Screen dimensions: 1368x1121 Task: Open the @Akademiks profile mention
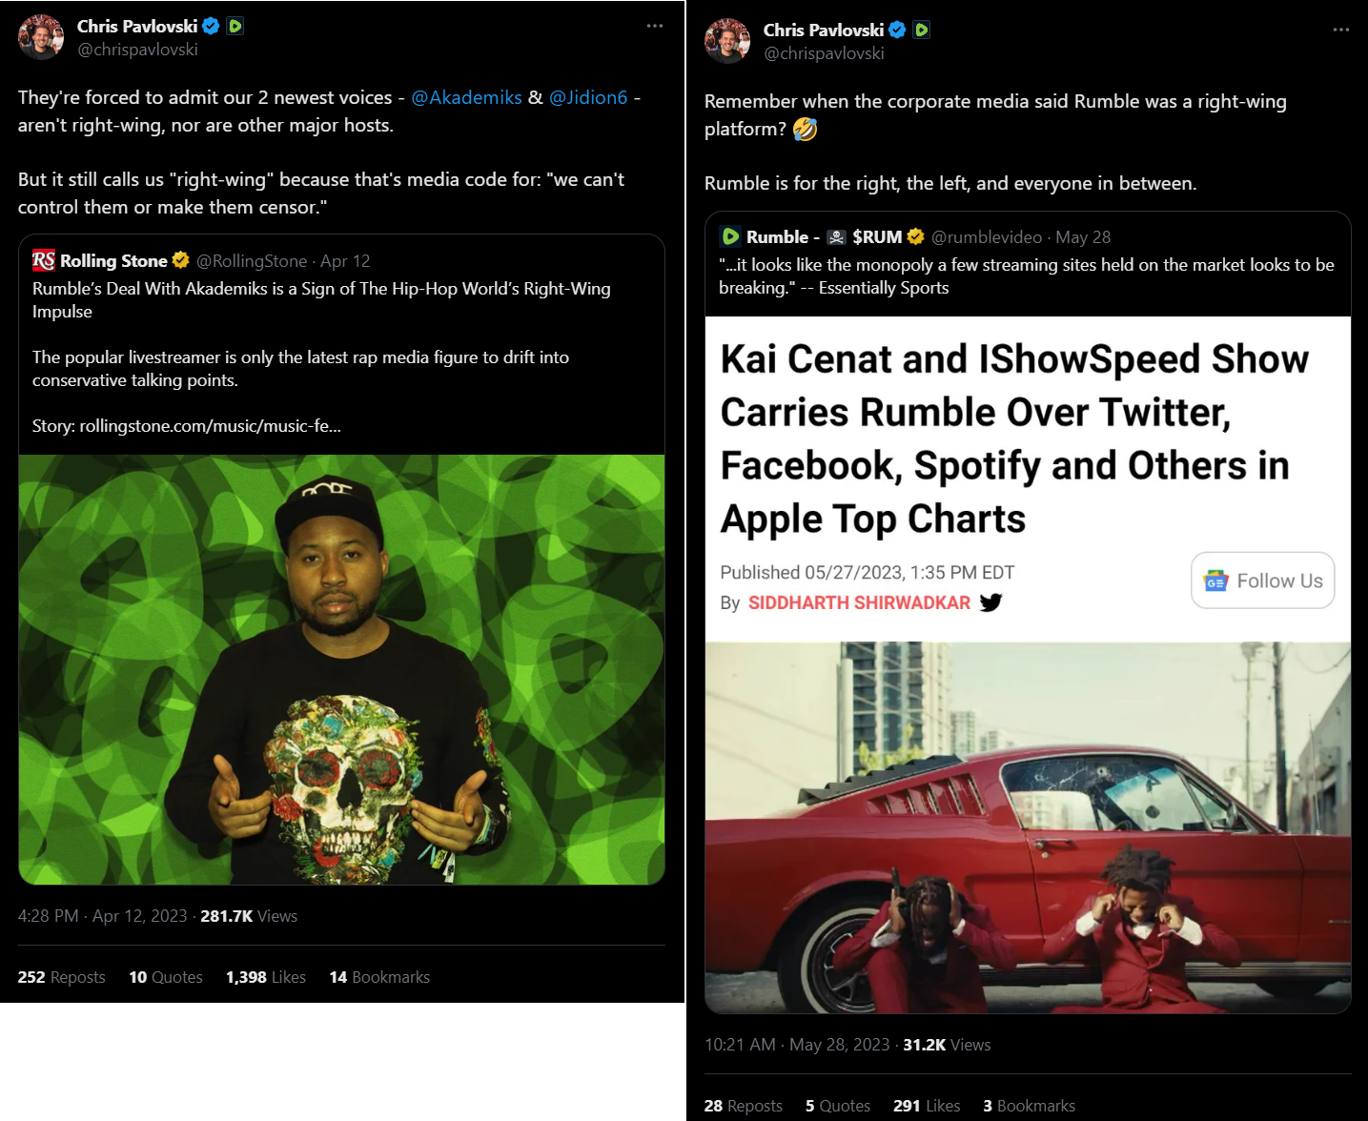pyautogui.click(x=466, y=97)
